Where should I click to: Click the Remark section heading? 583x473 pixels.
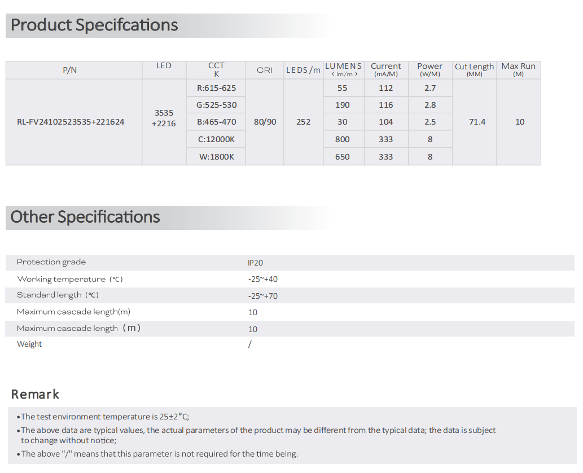(35, 394)
